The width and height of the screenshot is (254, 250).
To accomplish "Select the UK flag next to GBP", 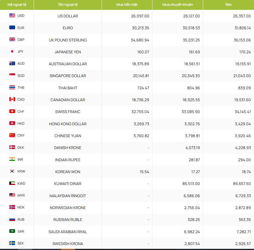I will point(12,40).
